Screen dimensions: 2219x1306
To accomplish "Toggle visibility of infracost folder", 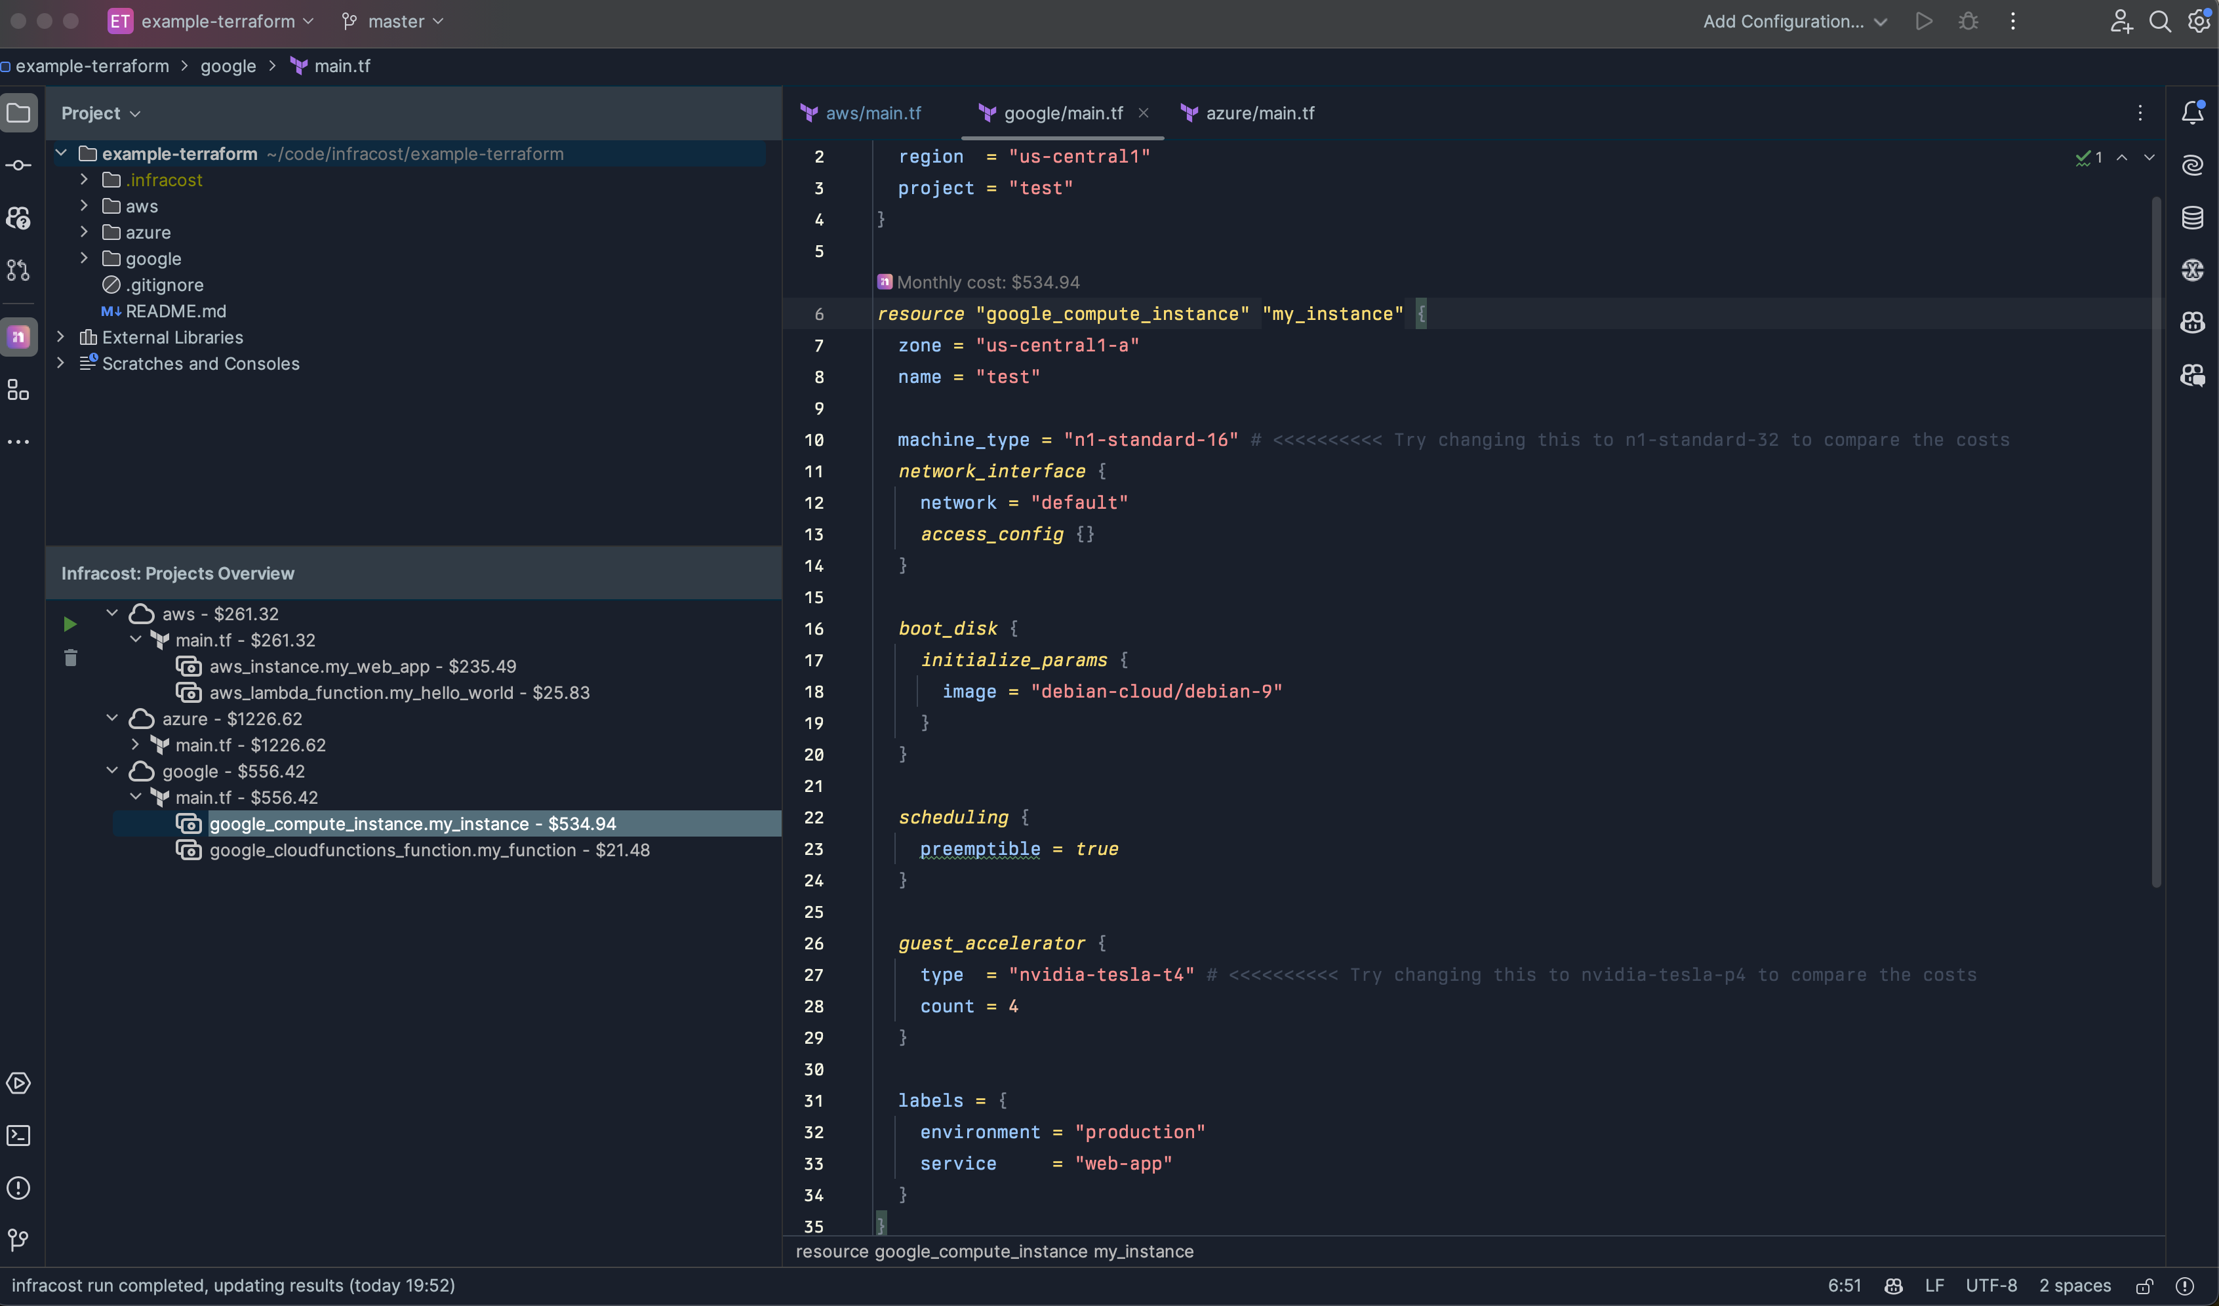I will point(85,180).
